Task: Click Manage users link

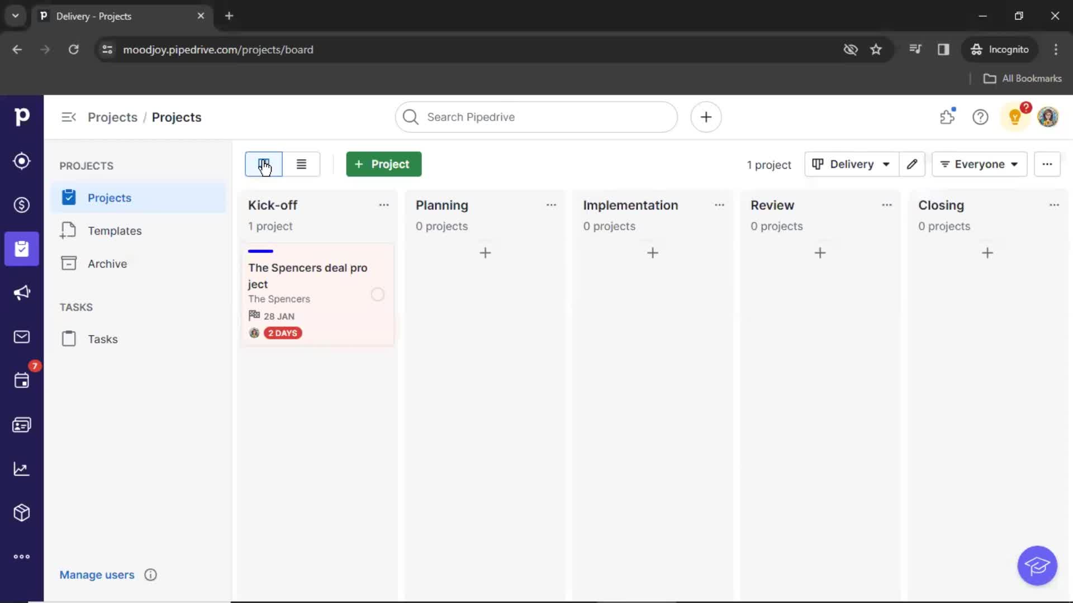Action: tap(97, 575)
